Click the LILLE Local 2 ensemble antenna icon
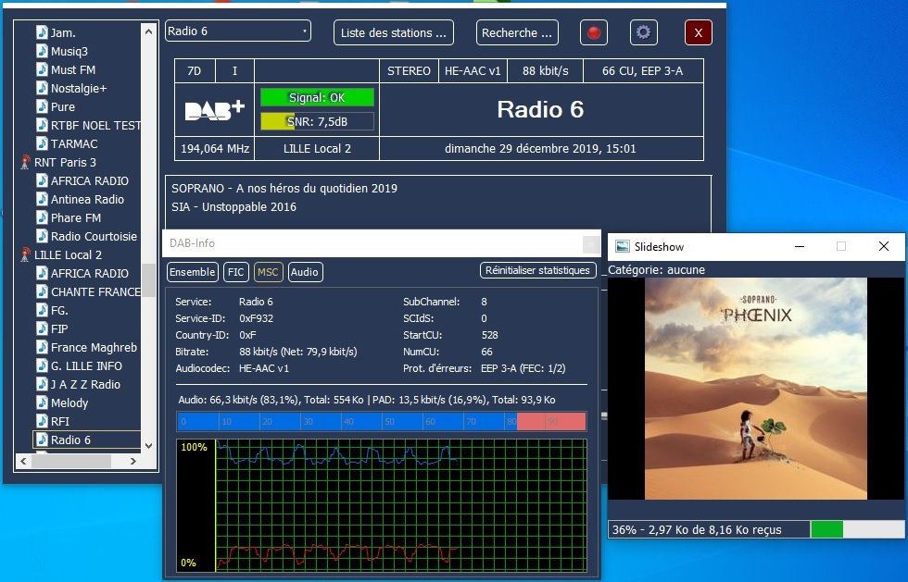Image resolution: width=908 pixels, height=582 pixels. (x=26, y=255)
